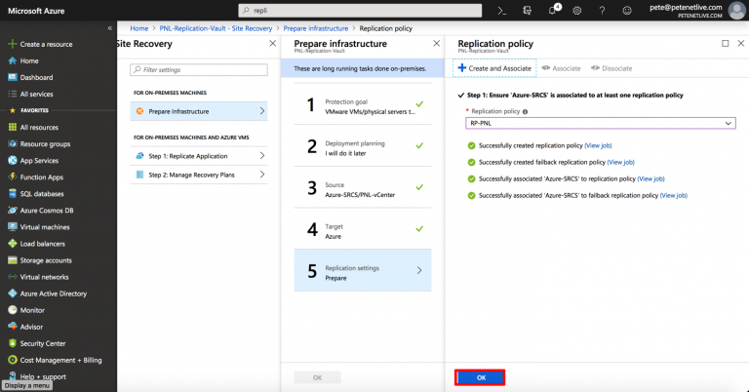This screenshot has width=749, height=392.
Task: Maximize the Replication policy blade
Action: pyautogui.click(x=726, y=44)
